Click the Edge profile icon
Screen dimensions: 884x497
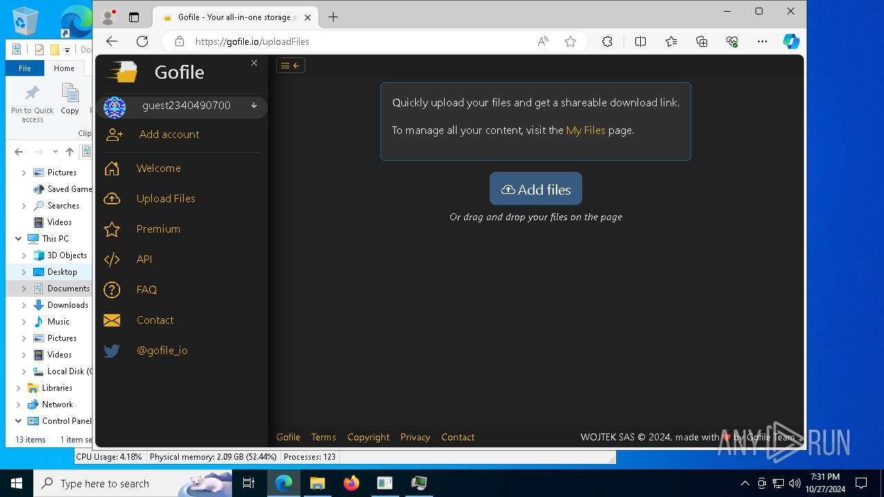pos(108,17)
